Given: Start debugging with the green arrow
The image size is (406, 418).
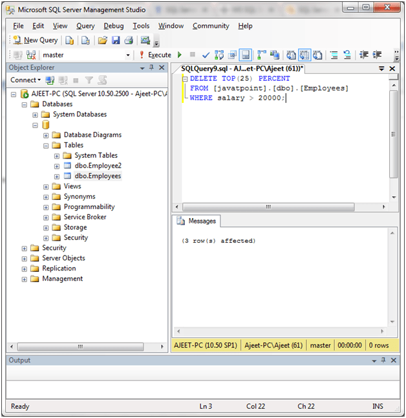Looking at the screenshot, I should tap(180, 55).
